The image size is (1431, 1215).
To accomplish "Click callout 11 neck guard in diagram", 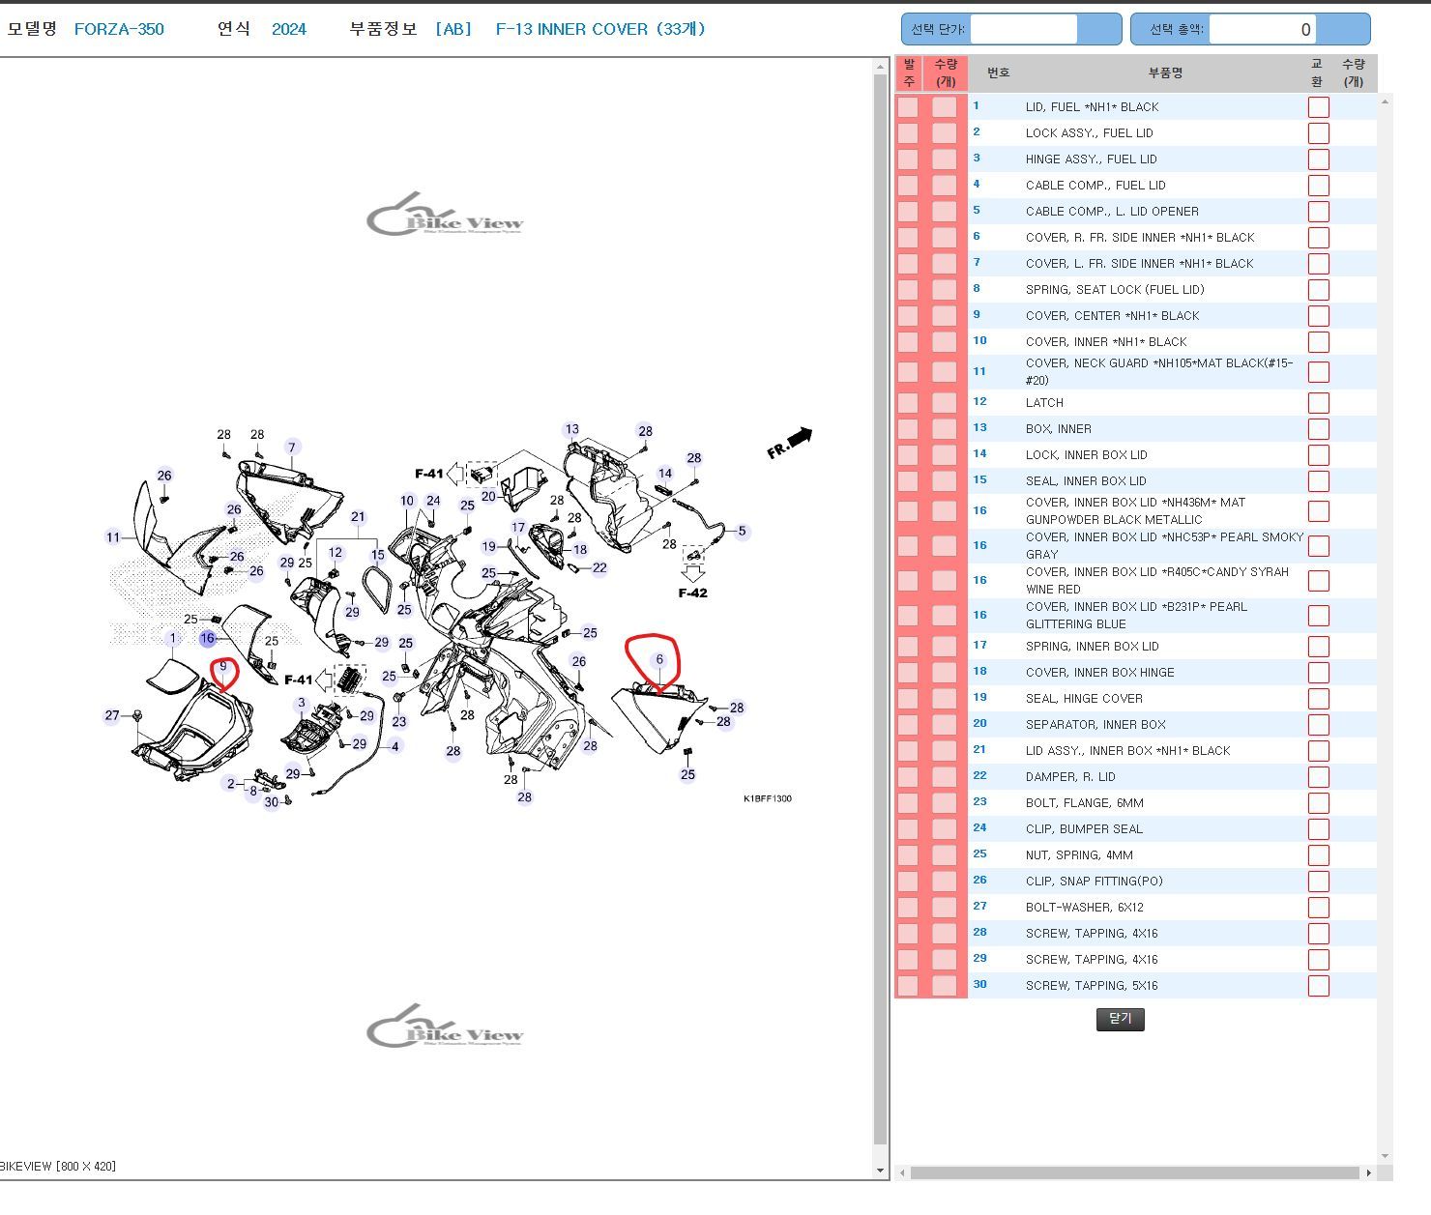I will coord(113,537).
